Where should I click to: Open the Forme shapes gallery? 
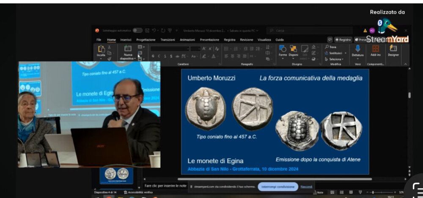pos(283,50)
